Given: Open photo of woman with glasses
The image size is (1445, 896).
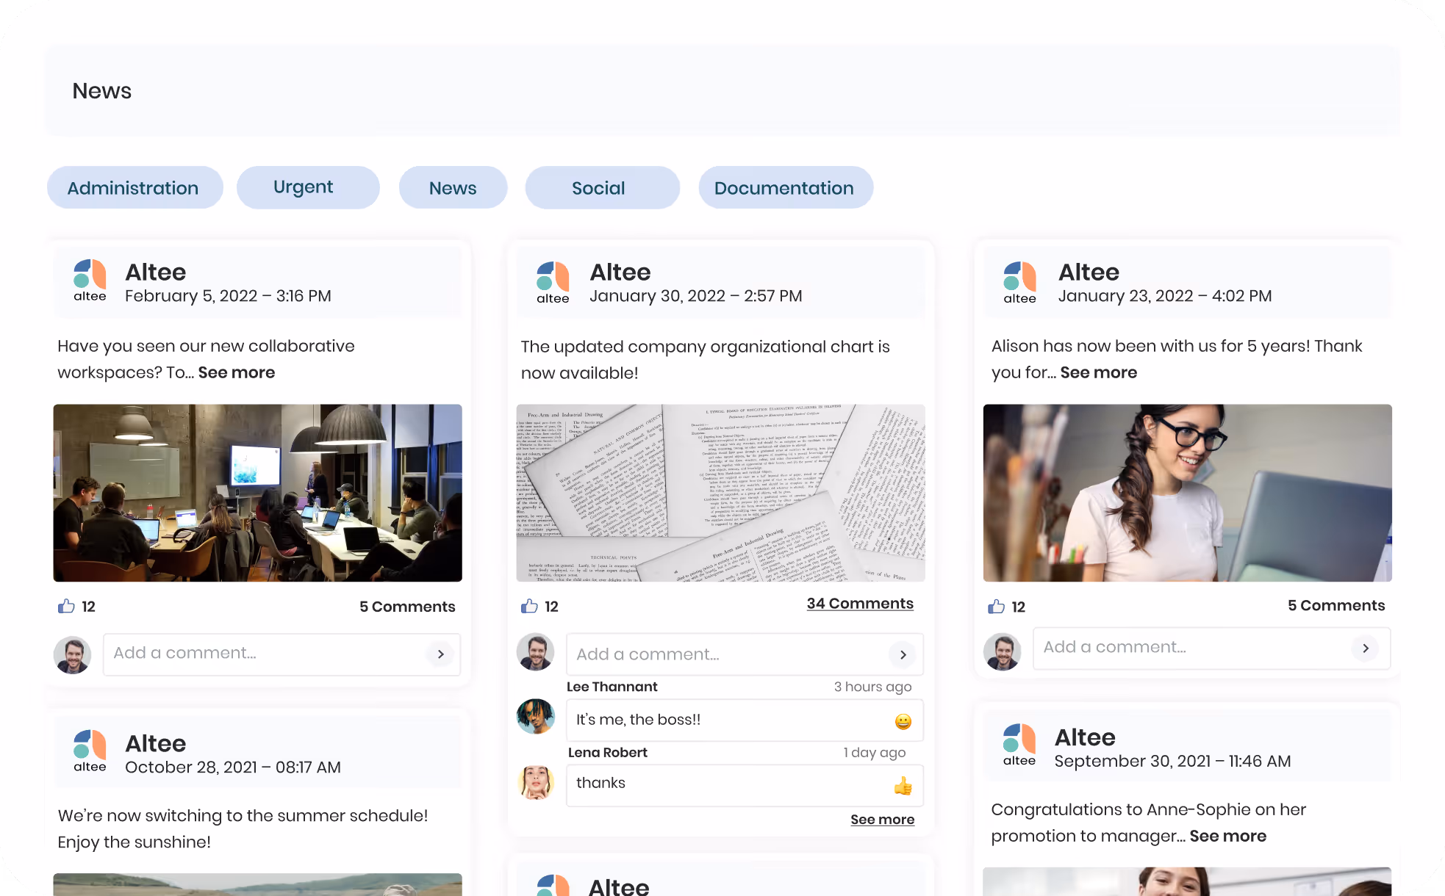Looking at the screenshot, I should (x=1187, y=493).
